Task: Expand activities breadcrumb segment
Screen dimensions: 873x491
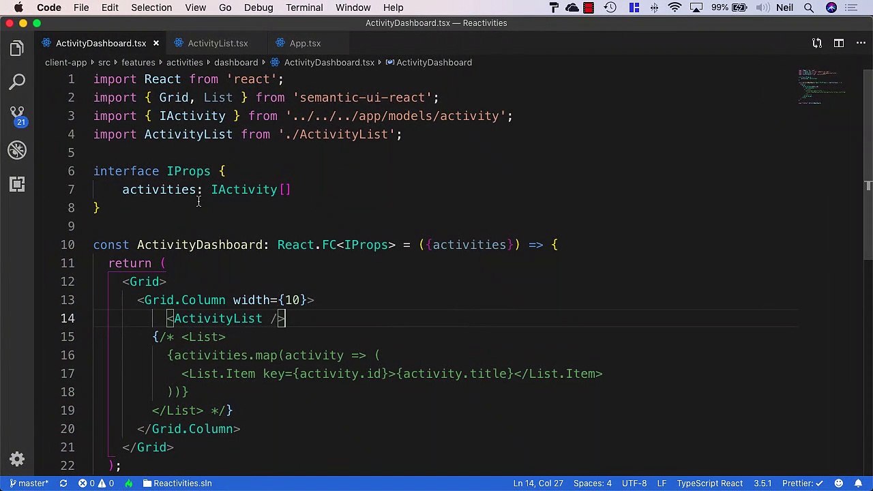Action: coord(185,62)
